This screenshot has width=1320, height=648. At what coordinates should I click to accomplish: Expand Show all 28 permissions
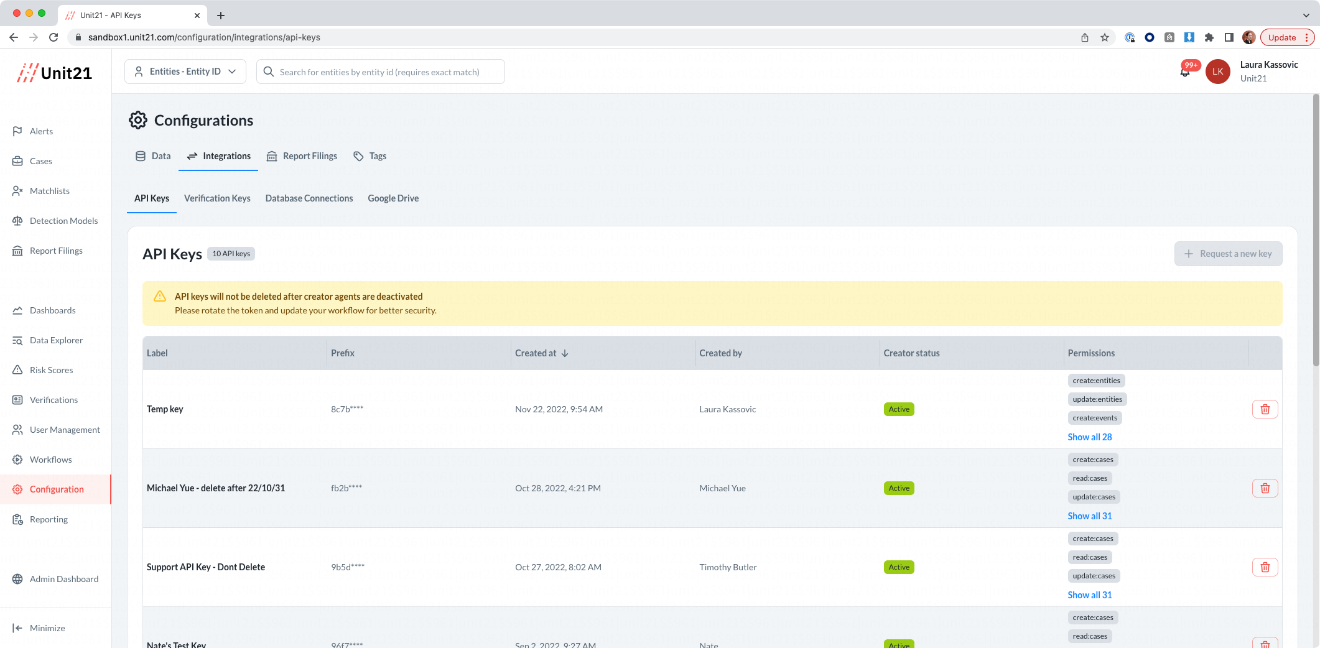1089,437
